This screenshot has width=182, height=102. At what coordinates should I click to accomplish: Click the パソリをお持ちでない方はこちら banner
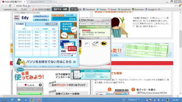[46, 62]
